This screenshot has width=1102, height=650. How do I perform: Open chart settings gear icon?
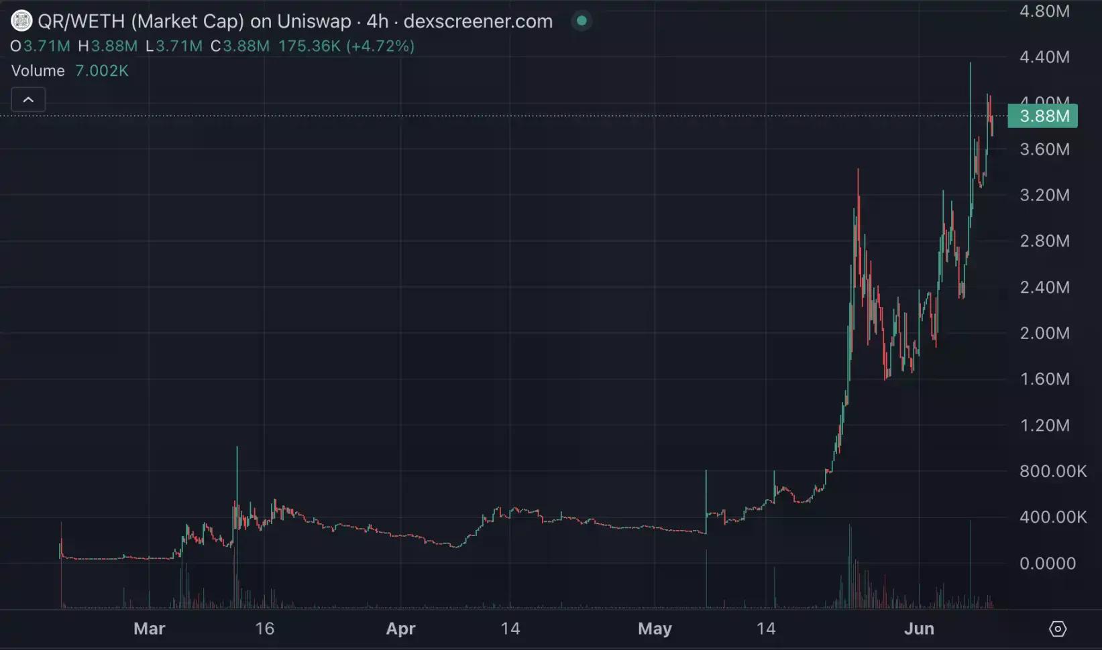(1057, 629)
